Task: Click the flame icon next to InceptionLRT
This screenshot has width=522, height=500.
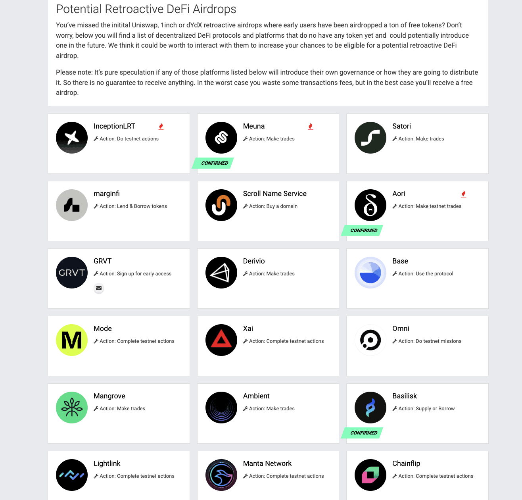Action: coord(161,127)
